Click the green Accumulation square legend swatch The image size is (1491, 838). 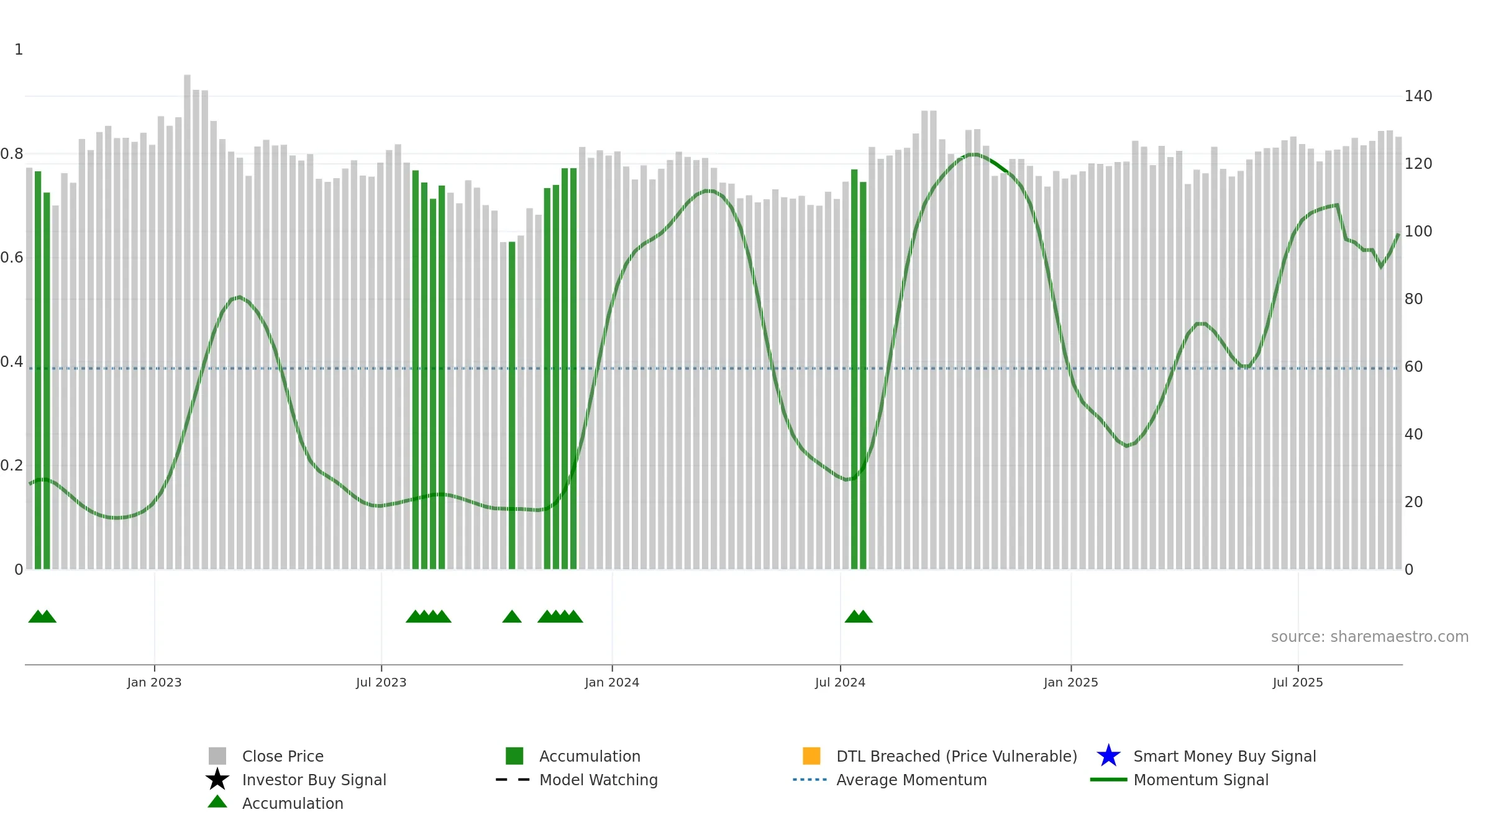point(514,755)
